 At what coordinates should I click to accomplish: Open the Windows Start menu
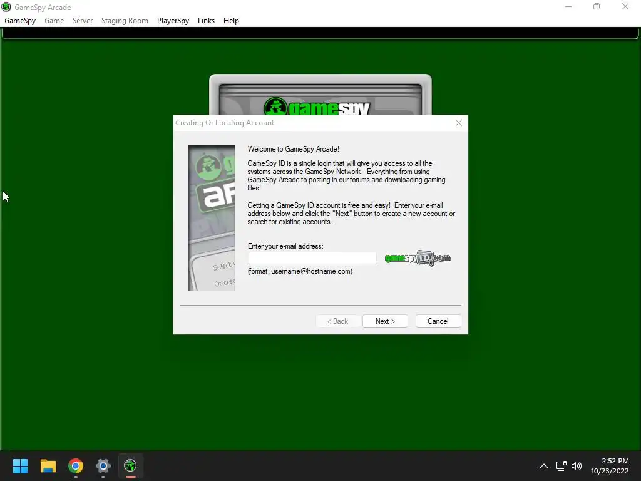click(21, 466)
